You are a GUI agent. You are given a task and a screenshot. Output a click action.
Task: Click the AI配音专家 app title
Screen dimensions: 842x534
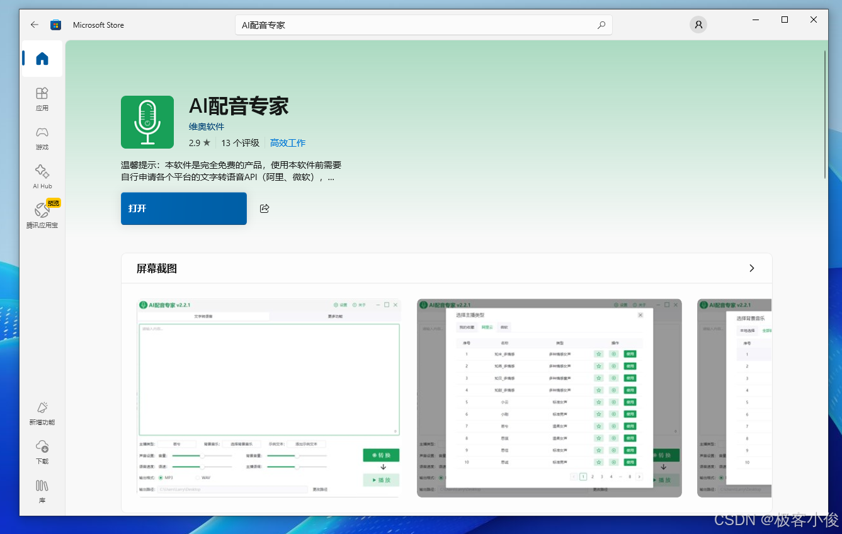point(239,106)
